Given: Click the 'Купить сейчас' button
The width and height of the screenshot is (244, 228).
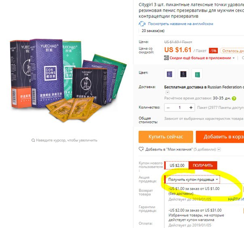Looking at the screenshot, I should (x=166, y=137).
